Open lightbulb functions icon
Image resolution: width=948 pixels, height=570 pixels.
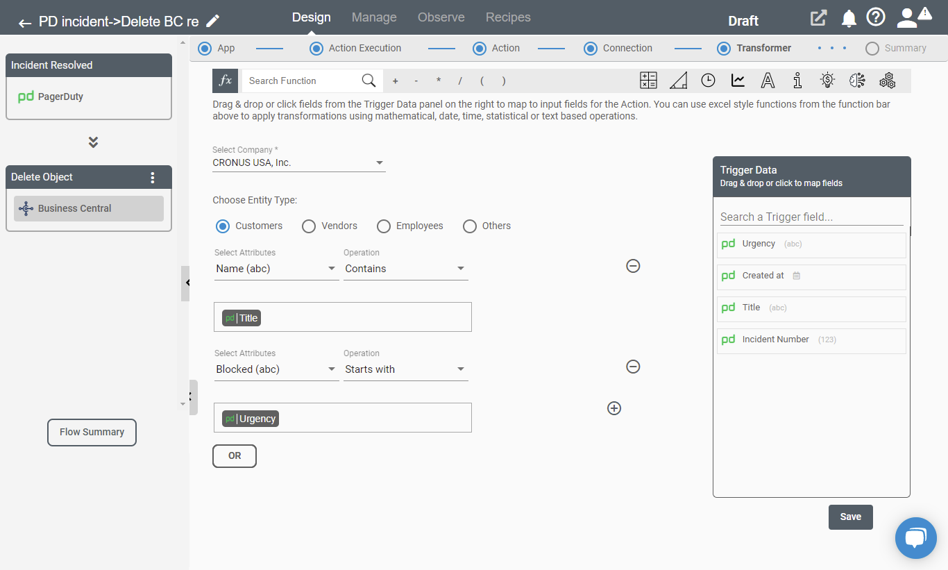(x=827, y=81)
